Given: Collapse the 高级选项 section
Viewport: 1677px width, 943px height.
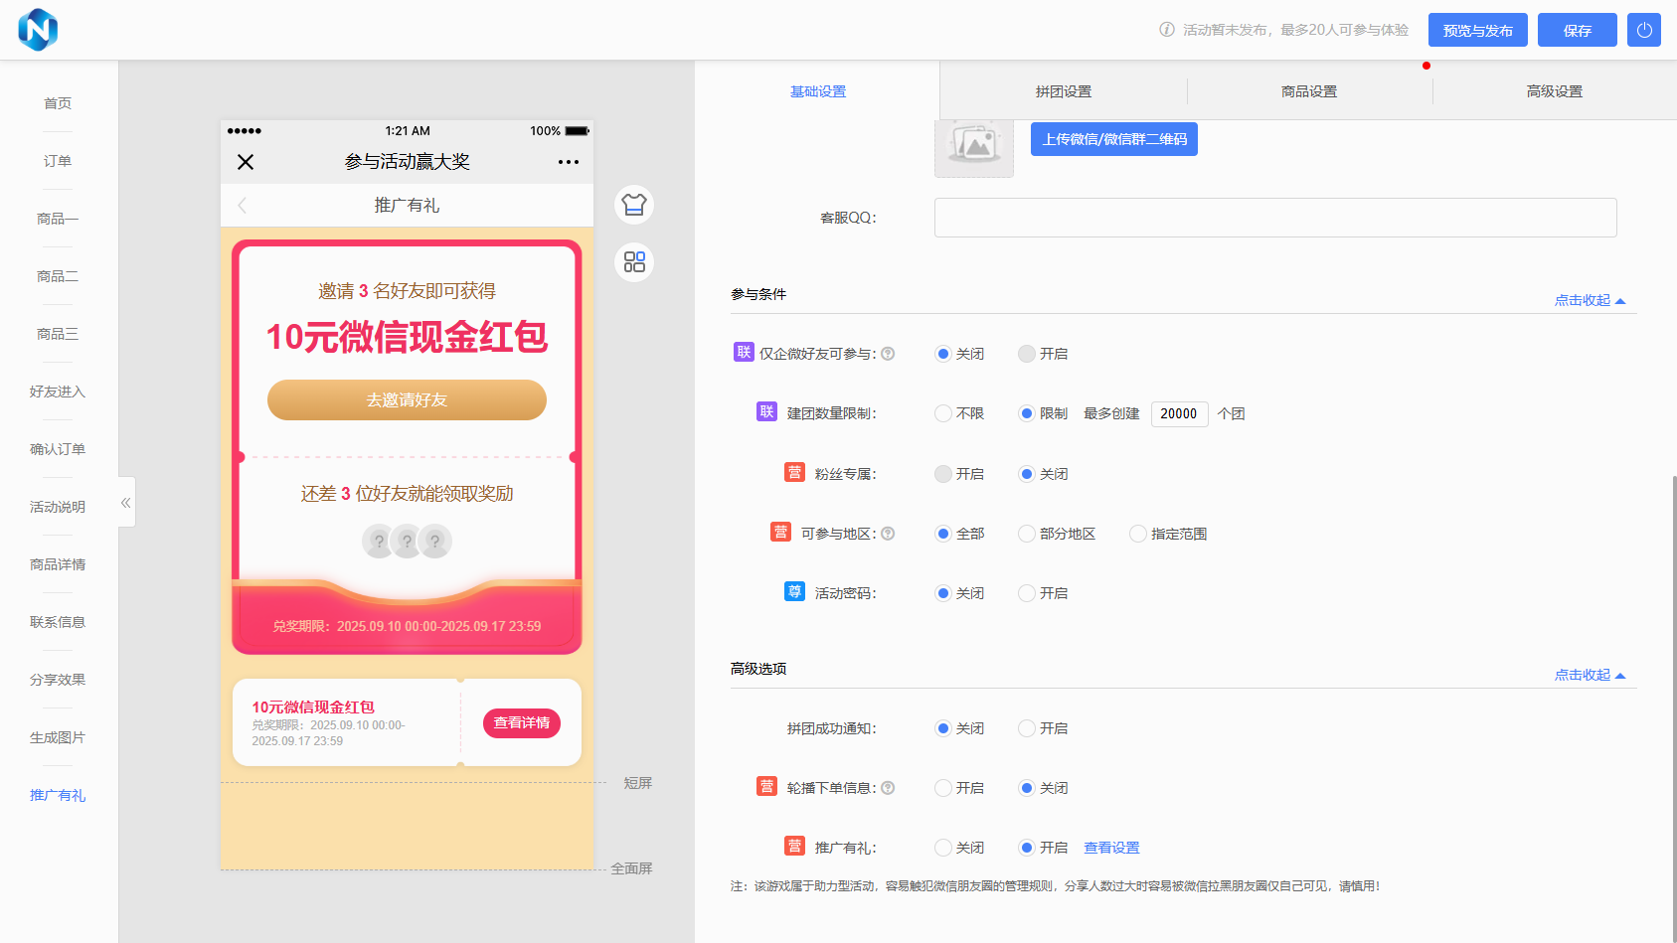Looking at the screenshot, I should (1589, 675).
